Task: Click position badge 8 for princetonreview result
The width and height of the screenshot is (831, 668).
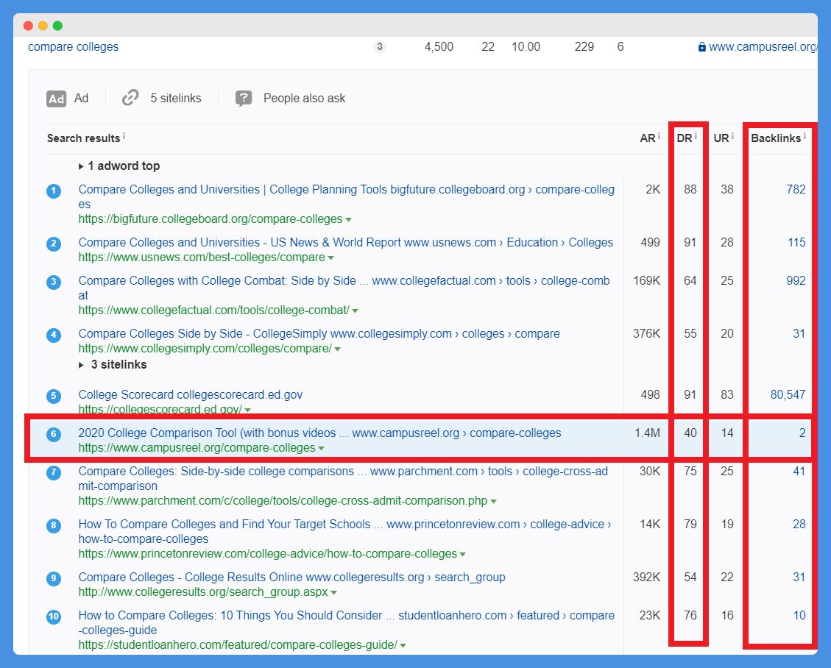Action: point(54,525)
